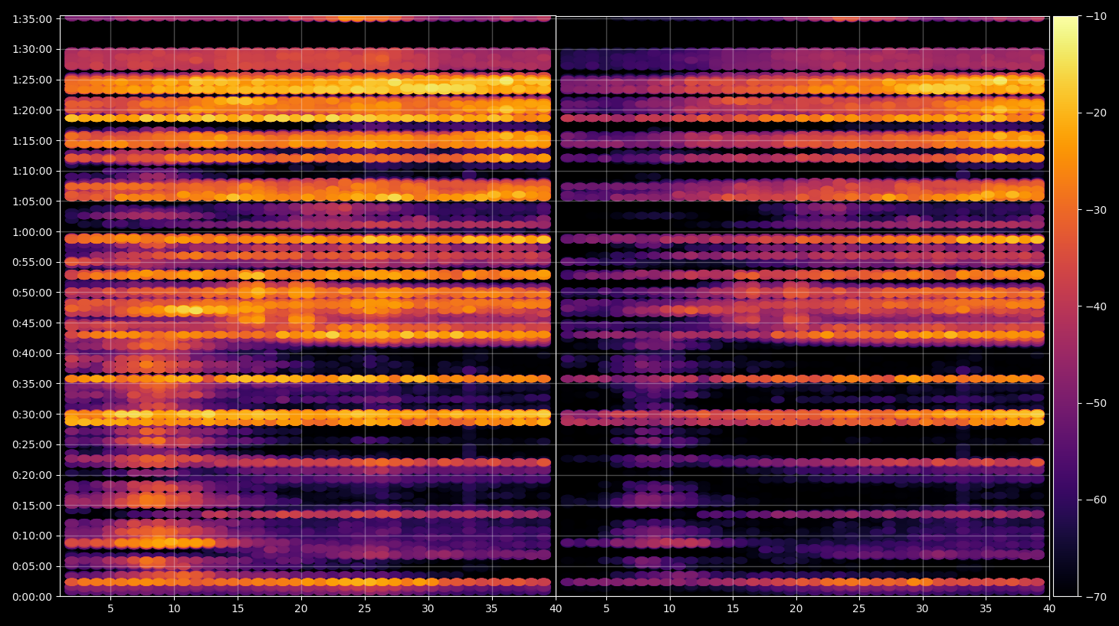1119x626 pixels.
Task: Select x-axis tick 30 under the right plot
Action: [922, 609]
